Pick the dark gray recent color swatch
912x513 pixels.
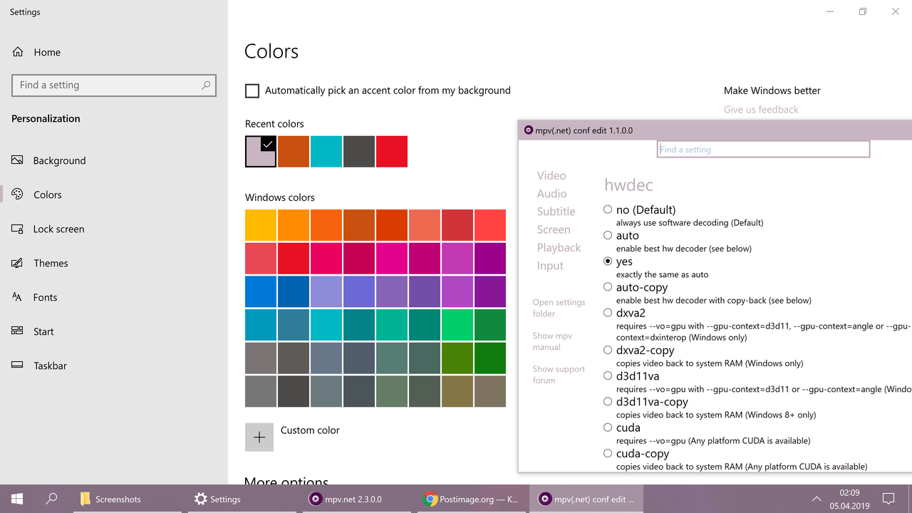359,152
